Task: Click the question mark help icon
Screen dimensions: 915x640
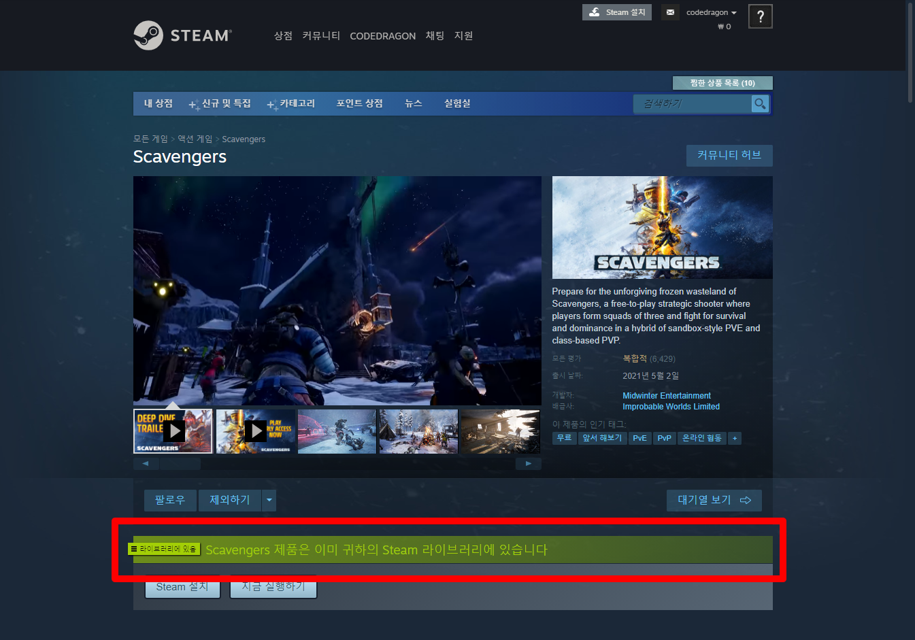Action: click(760, 16)
